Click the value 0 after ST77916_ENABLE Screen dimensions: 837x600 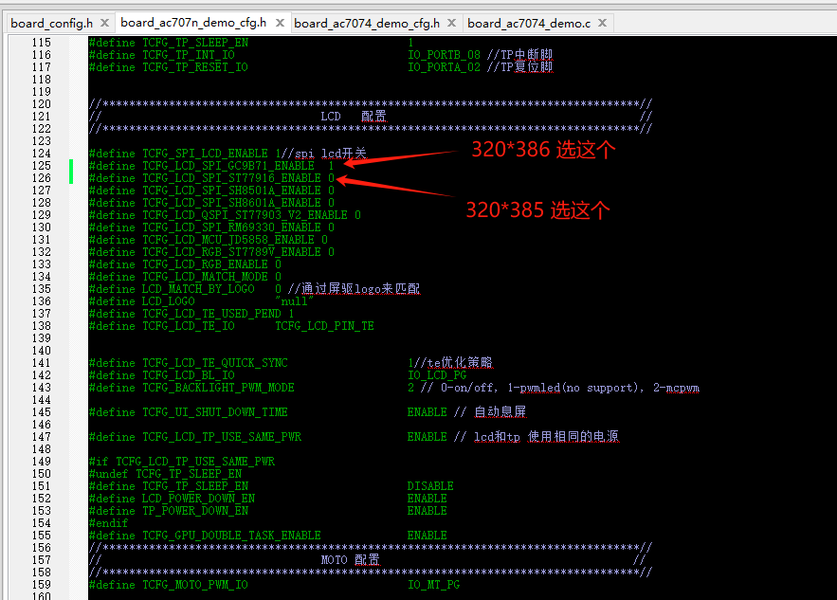click(x=331, y=178)
